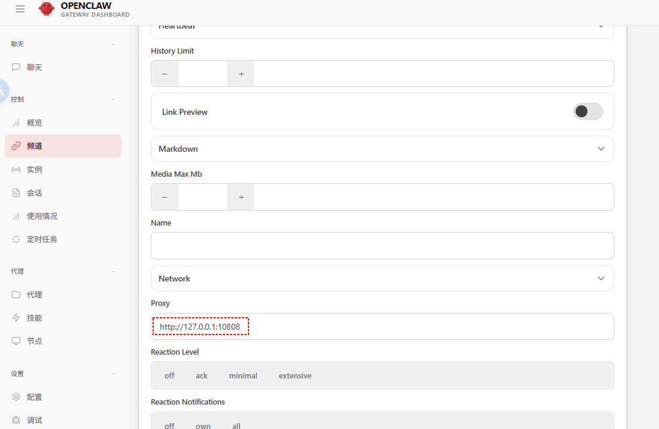
Task: Open 技能 skills page
Action: pyautogui.click(x=35, y=318)
